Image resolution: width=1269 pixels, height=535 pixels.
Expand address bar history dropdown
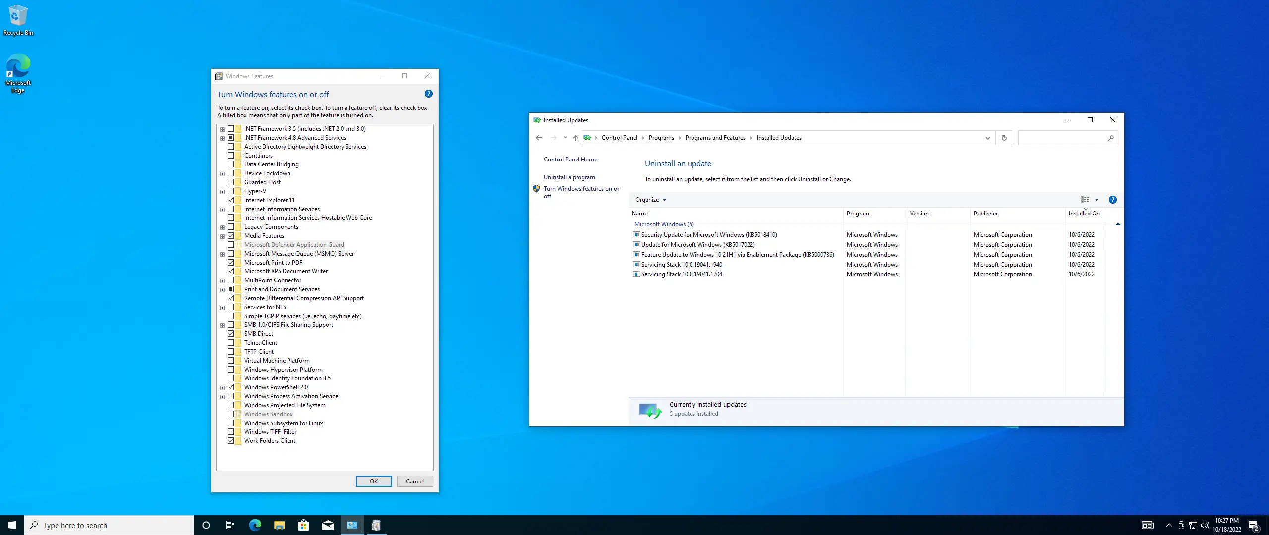click(987, 138)
